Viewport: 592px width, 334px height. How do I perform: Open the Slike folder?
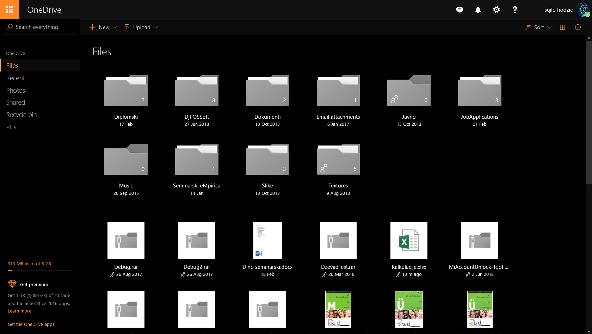click(267, 159)
